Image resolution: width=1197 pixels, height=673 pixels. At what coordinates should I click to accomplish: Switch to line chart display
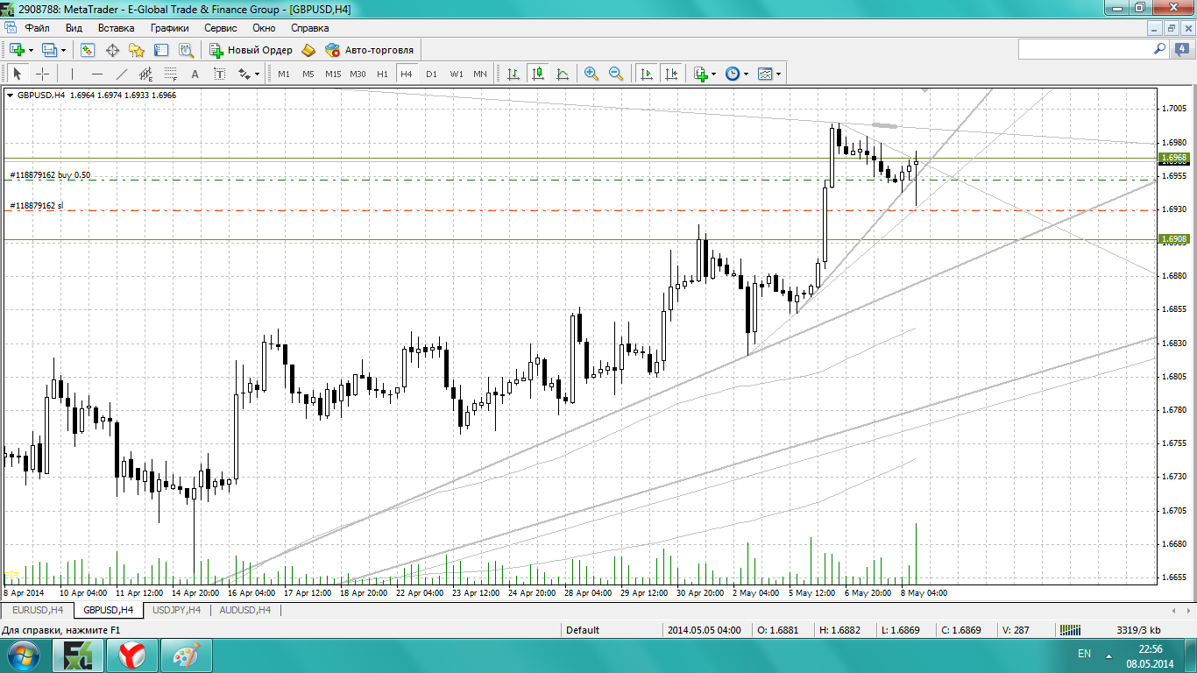pyautogui.click(x=563, y=74)
